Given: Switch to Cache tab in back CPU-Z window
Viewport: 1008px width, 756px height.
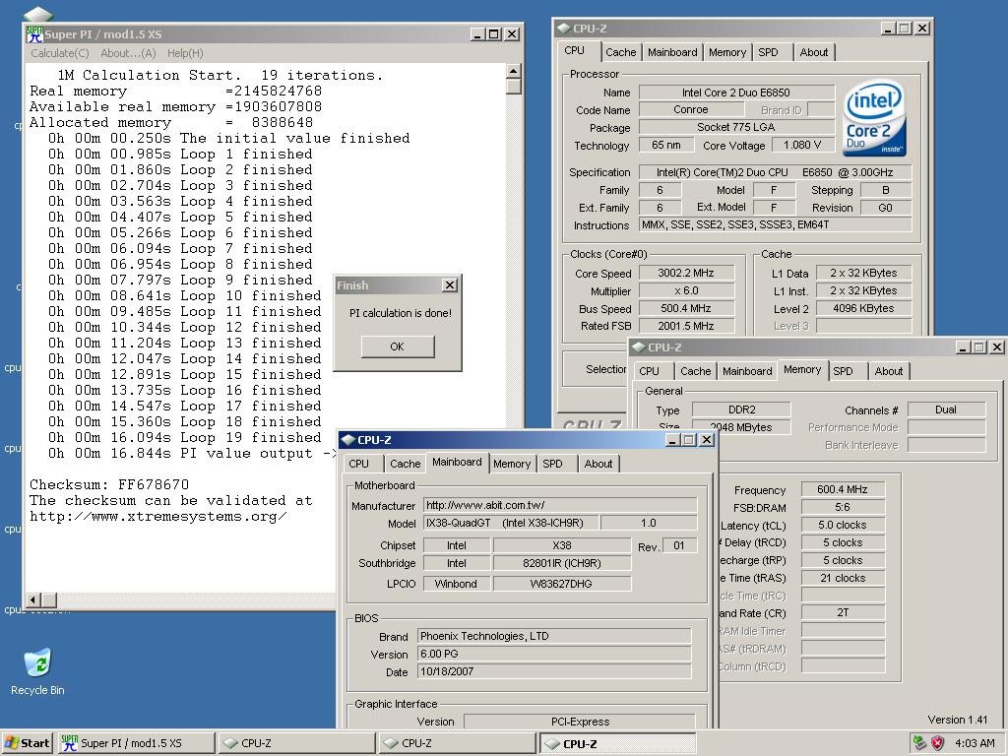Looking at the screenshot, I should click(620, 52).
